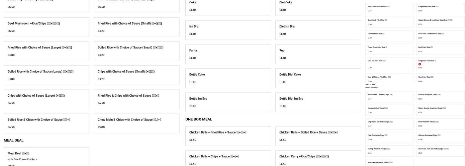This screenshot has height=166, width=465.
Task: Click the red spicy chili icon
Action: pyautogui.click(x=419, y=64)
